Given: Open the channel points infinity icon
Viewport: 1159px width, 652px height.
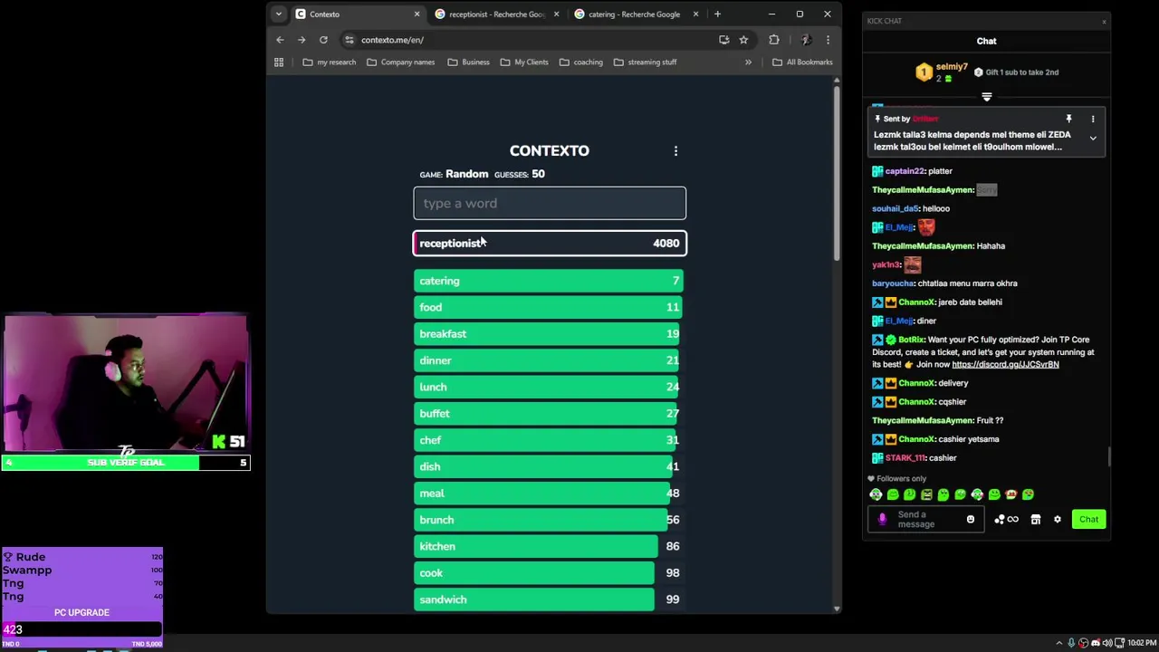Looking at the screenshot, I should (x=1012, y=520).
